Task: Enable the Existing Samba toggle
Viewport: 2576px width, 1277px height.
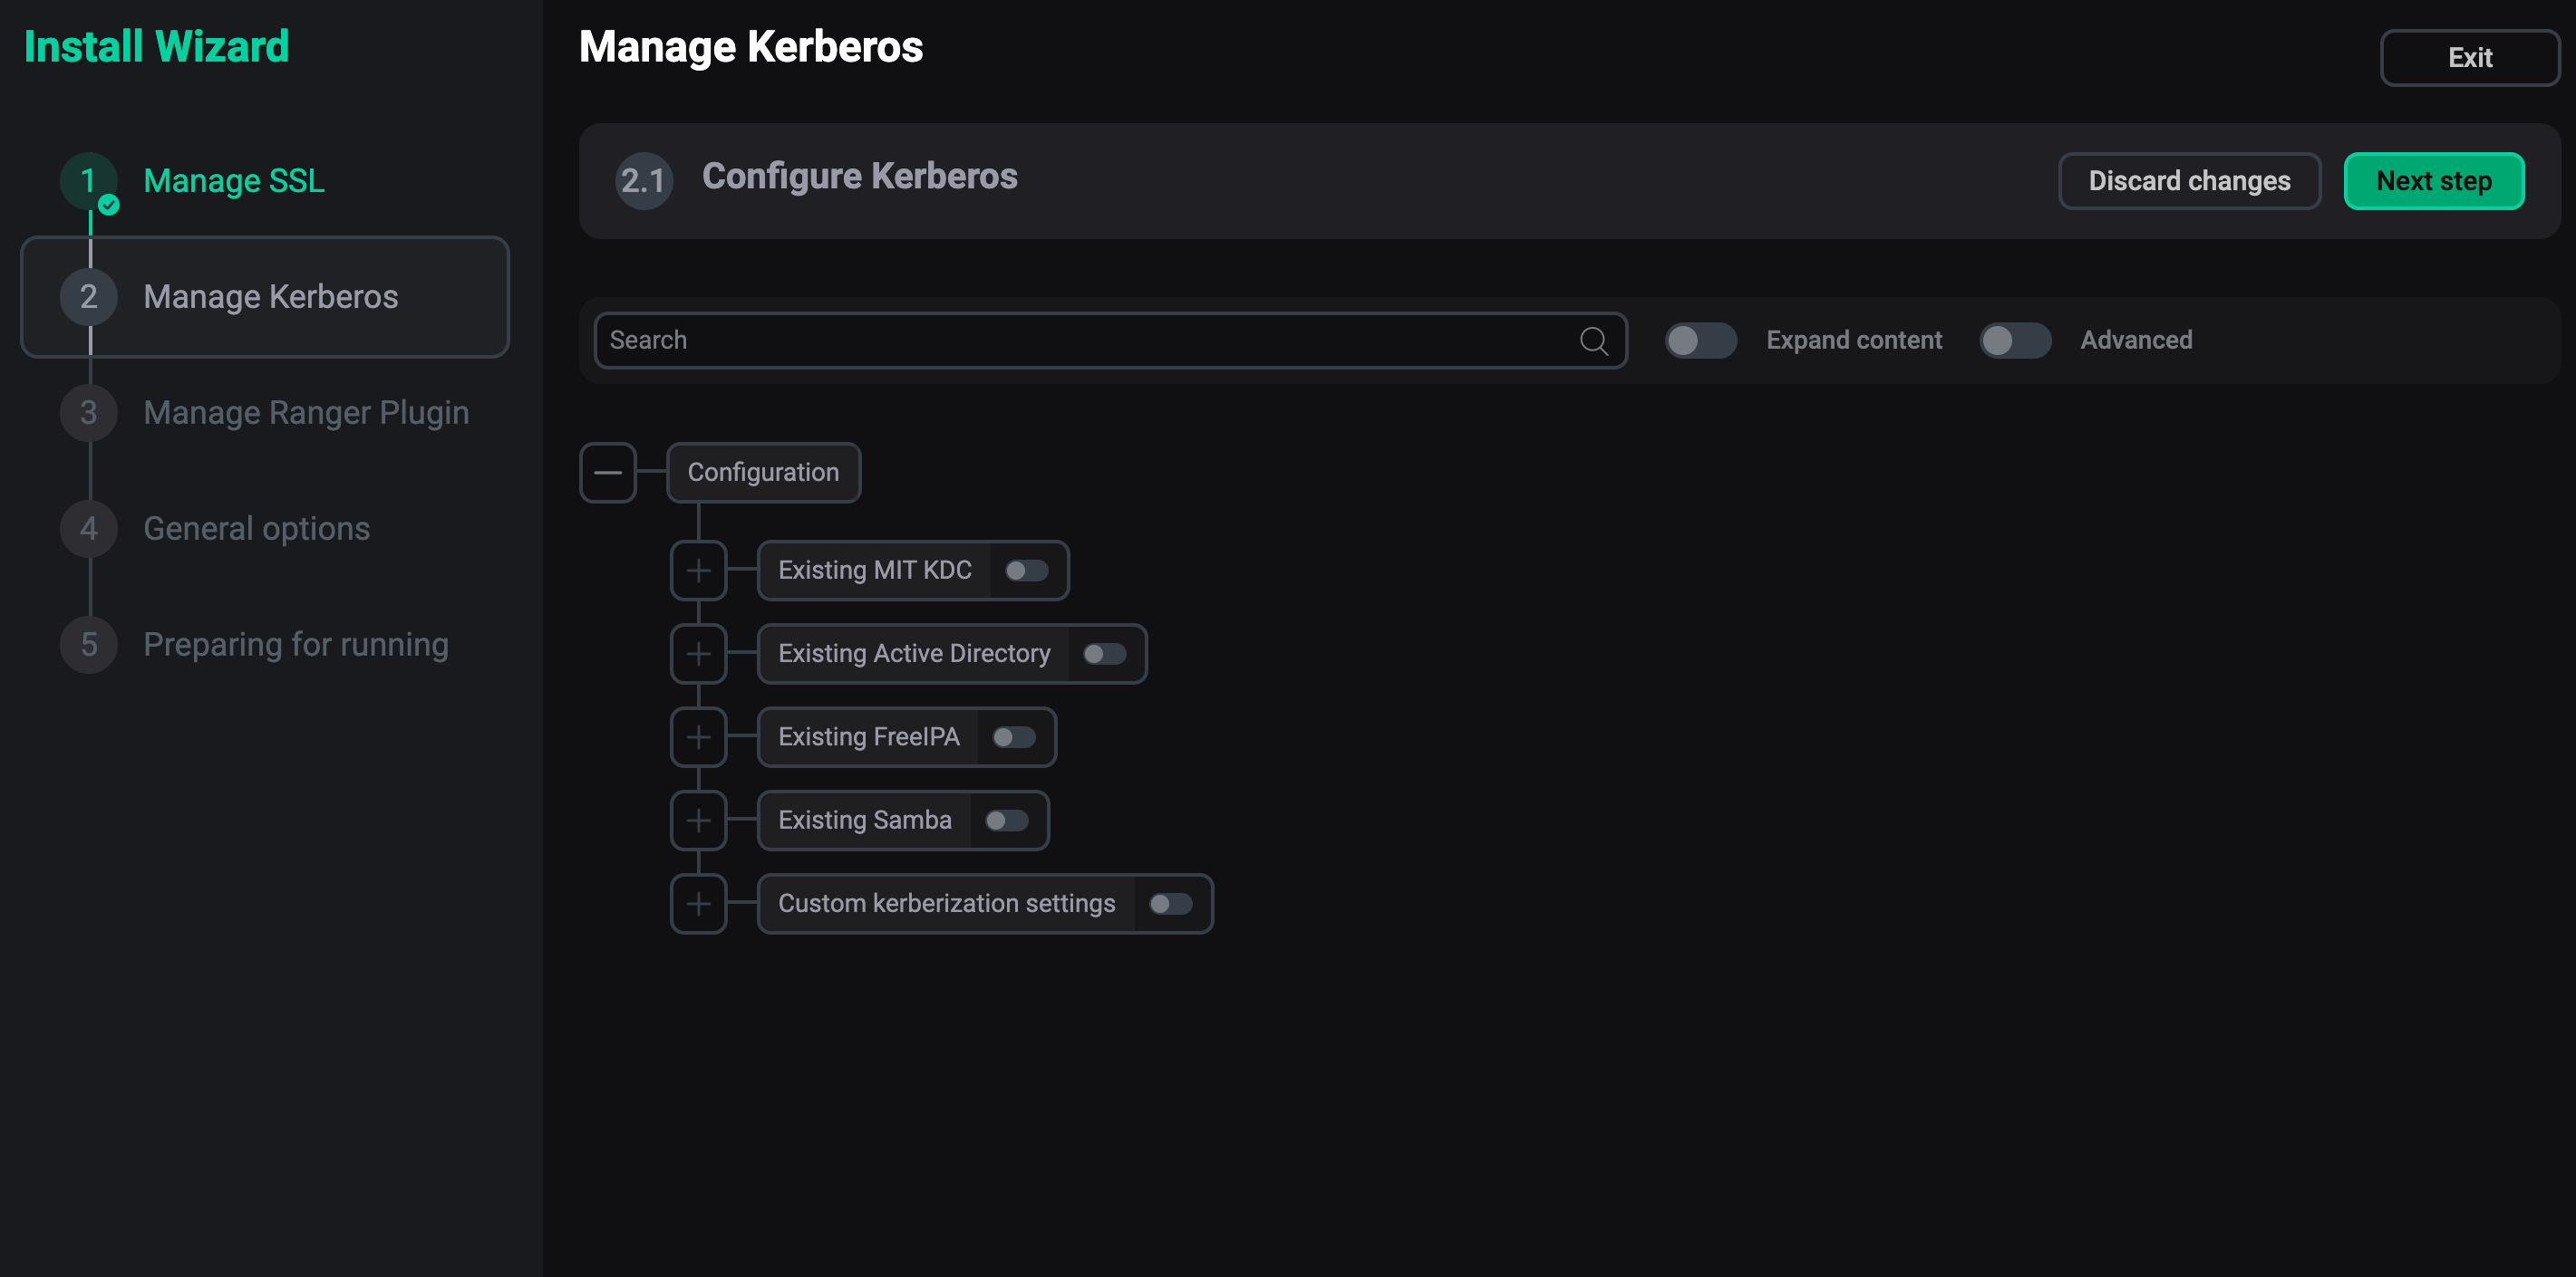Action: click(x=1007, y=821)
